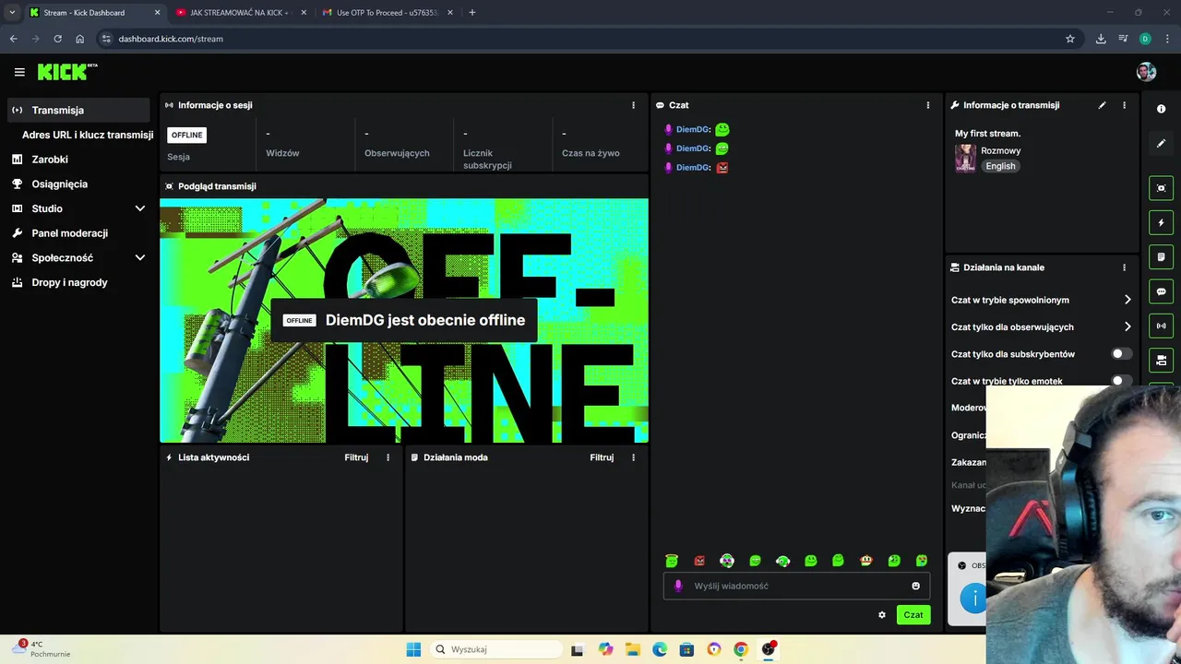
Task: Open Czat tylko dla obserwujących options
Action: (1041, 326)
